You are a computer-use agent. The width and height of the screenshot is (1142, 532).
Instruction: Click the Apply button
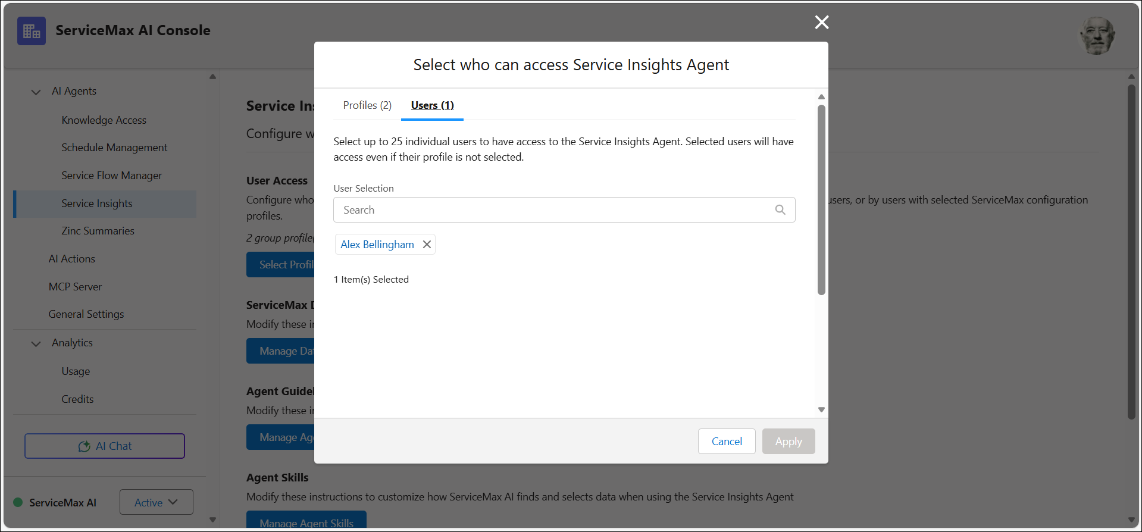click(789, 442)
